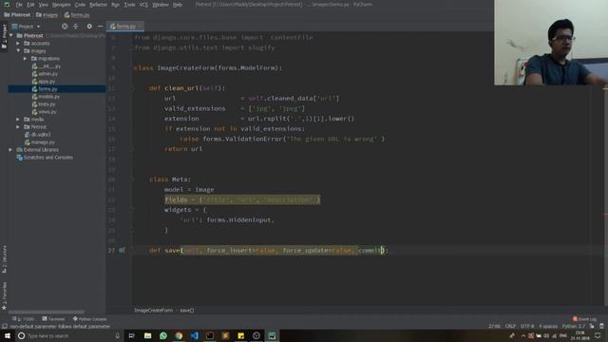Image resolution: width=608 pixels, height=342 pixels.
Task: Collapse the Pinterest root folder
Action: point(11,36)
